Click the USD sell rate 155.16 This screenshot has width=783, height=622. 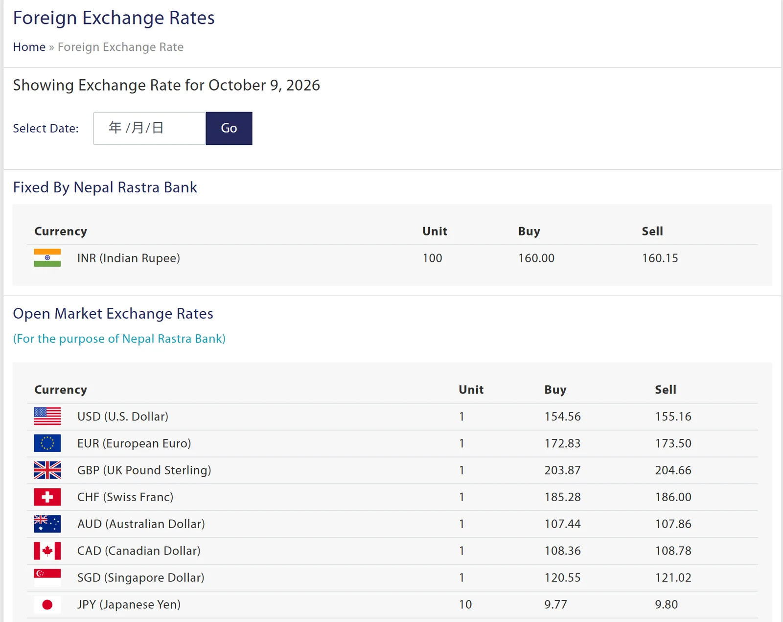pyautogui.click(x=673, y=416)
